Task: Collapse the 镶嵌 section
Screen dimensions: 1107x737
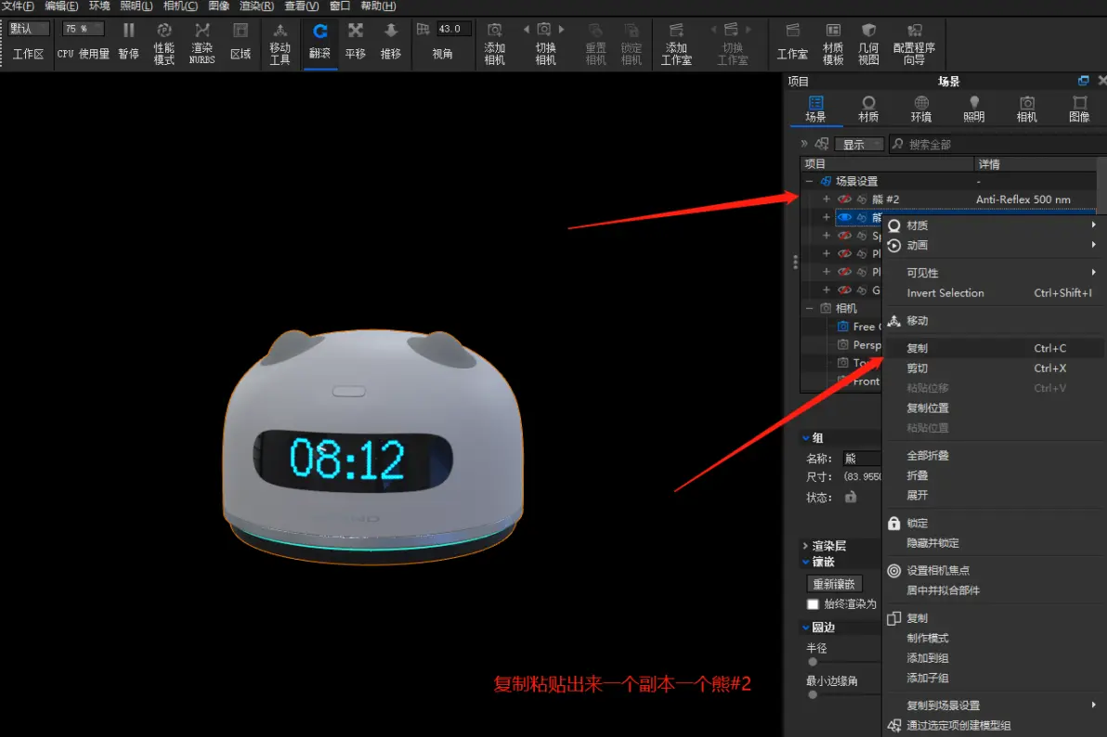Action: click(x=805, y=562)
